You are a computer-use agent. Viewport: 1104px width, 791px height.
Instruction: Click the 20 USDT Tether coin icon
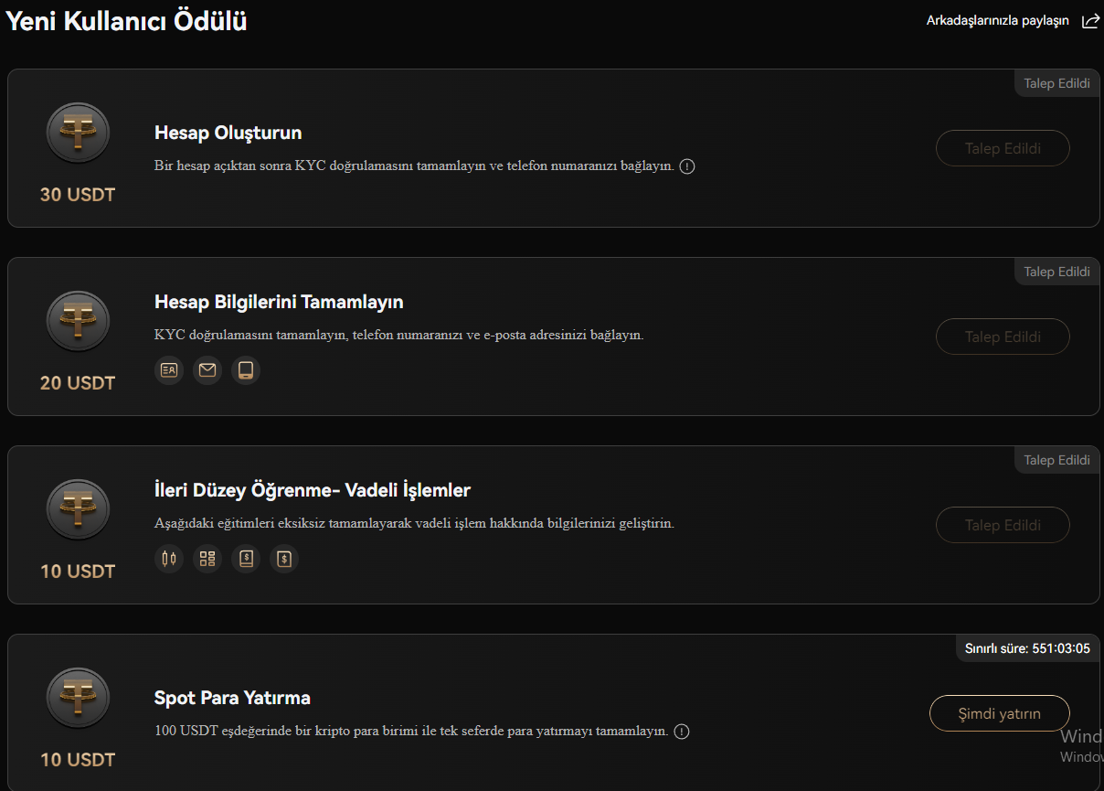coord(78,322)
